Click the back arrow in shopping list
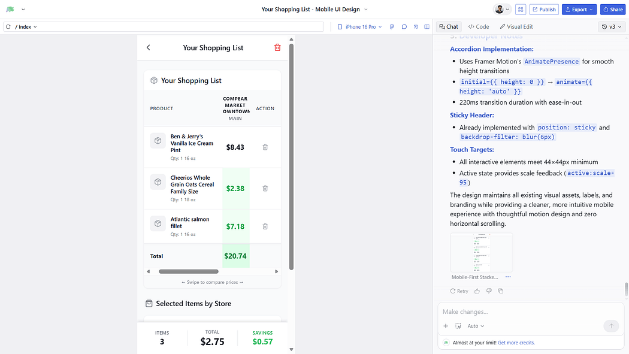Image resolution: width=629 pixels, height=354 pixels. click(149, 48)
